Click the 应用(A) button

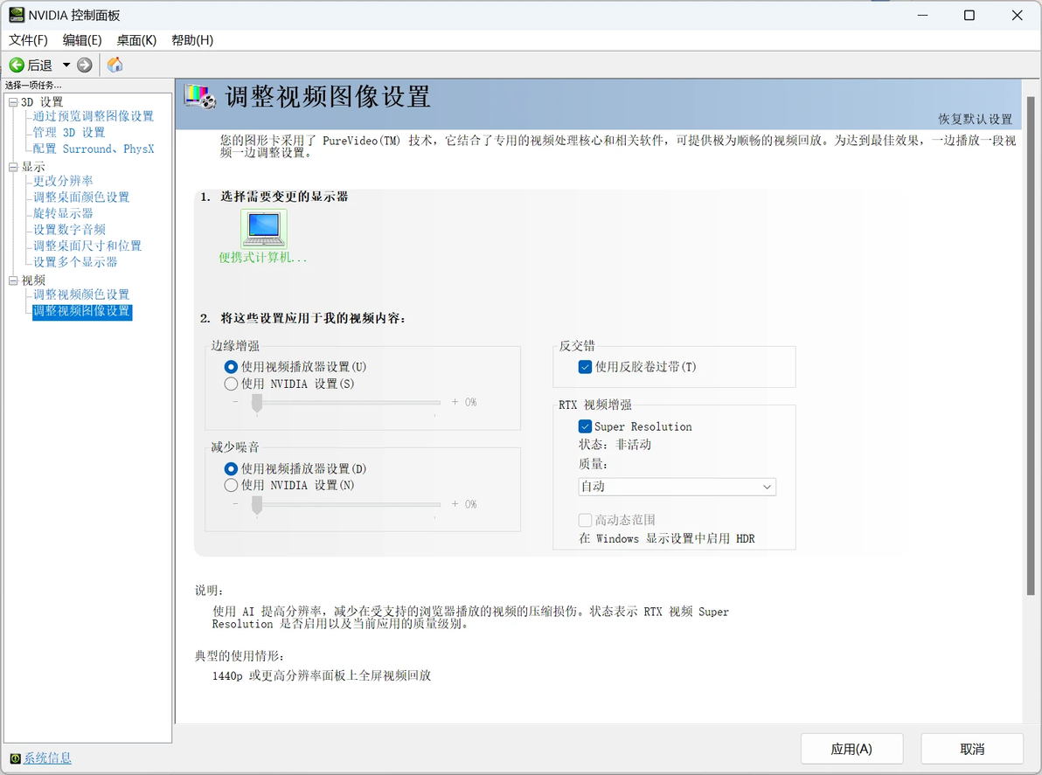(851, 749)
